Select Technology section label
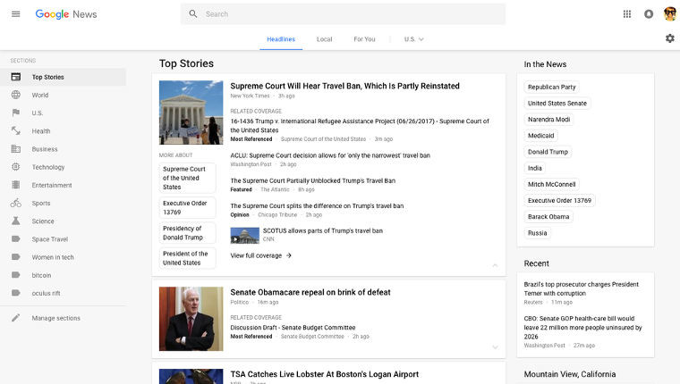 click(48, 167)
